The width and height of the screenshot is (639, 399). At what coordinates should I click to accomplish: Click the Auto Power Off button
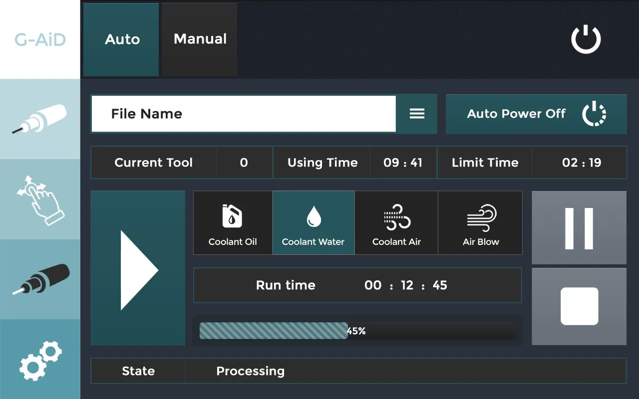[536, 114]
